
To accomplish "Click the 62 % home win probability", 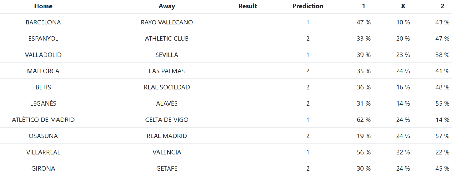I will [364, 120].
